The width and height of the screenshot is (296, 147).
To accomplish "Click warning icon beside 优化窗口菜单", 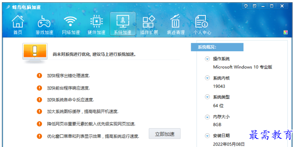I will tap(39, 136).
